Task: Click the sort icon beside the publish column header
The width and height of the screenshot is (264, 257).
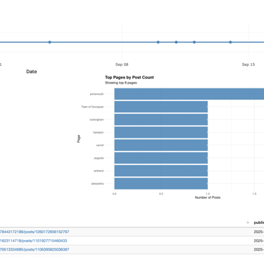Action: pyautogui.click(x=248, y=223)
